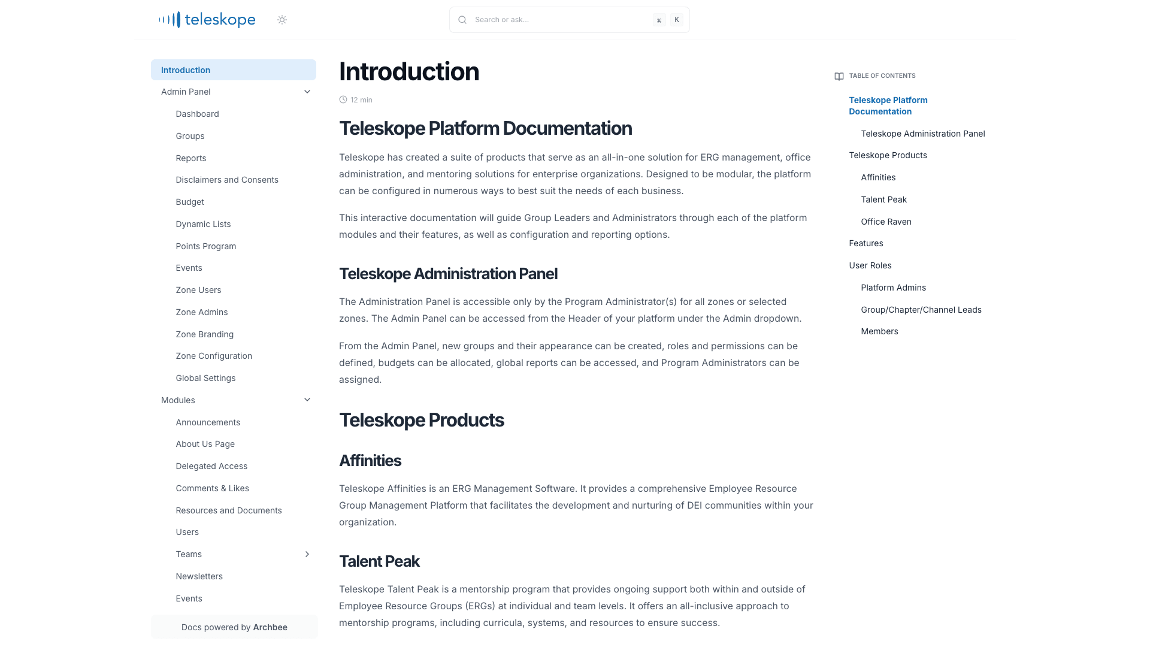Expand the Teams sidebar section
This screenshot has height=647, width=1150.
click(307, 554)
